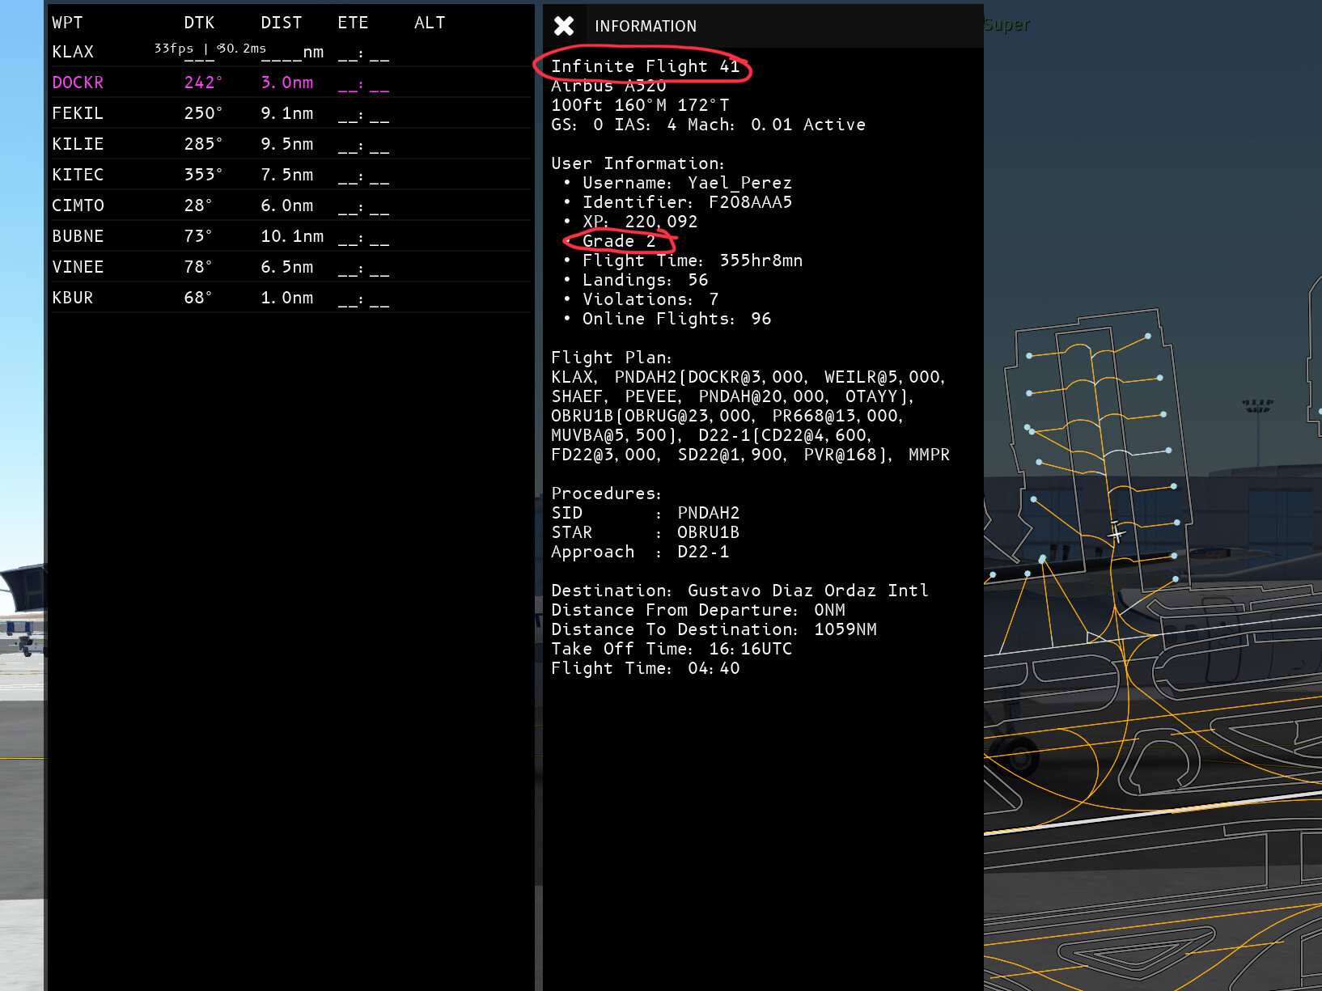Click the 9.1nm distance for FEKIL

[x=287, y=113]
